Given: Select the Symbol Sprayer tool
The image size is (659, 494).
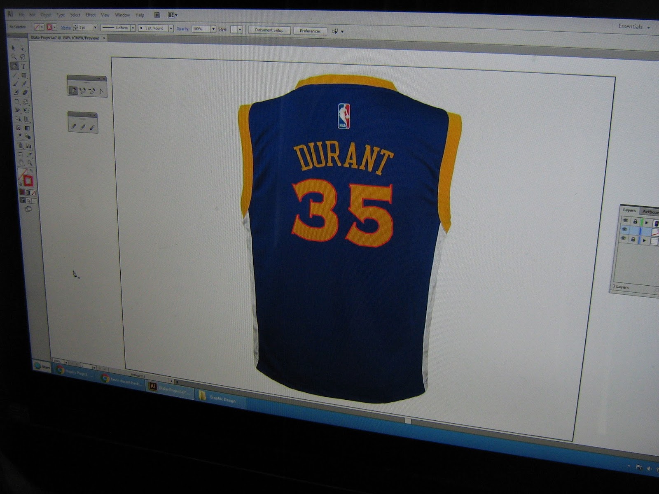Looking at the screenshot, I should [20, 145].
